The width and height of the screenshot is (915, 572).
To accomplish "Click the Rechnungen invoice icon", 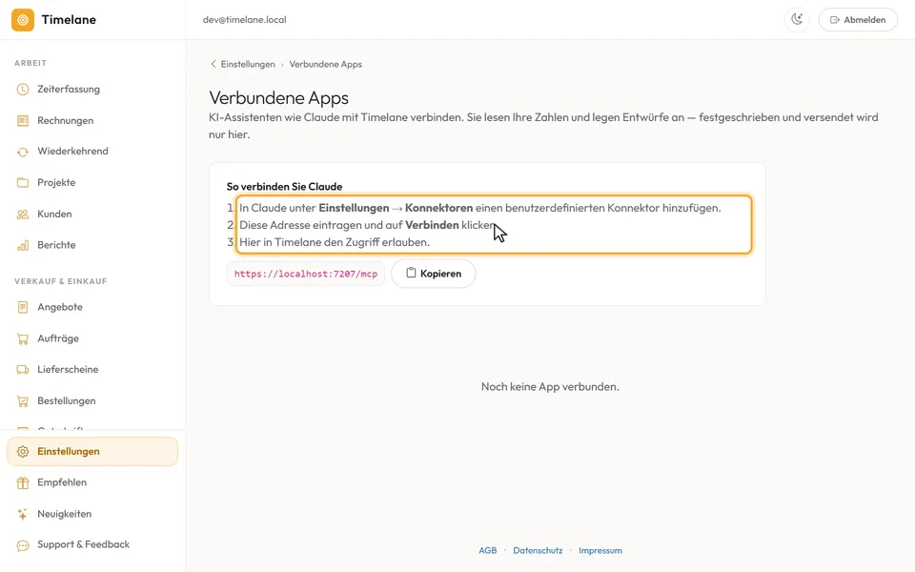I will [x=23, y=121].
